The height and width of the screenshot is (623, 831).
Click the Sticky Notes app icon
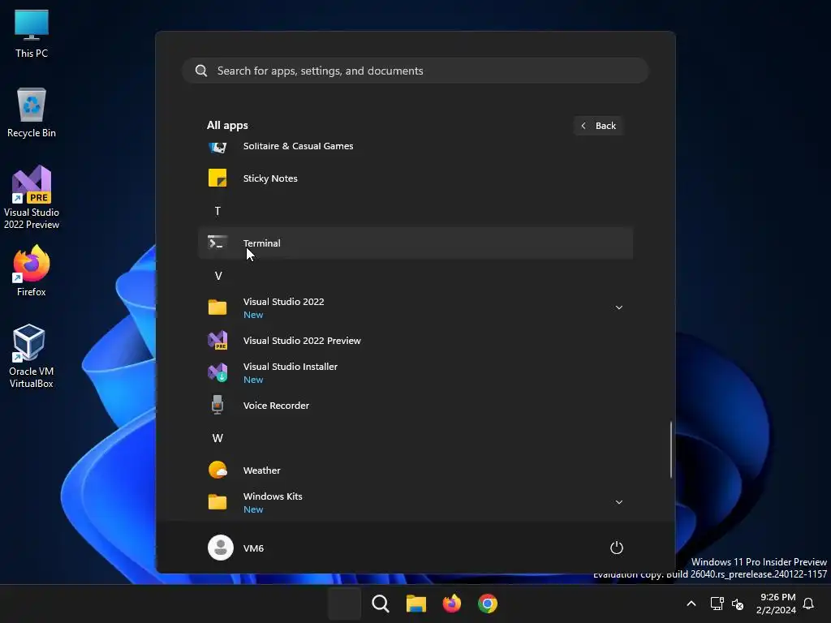[x=217, y=178]
